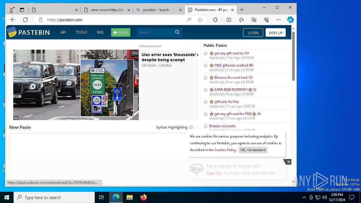Open the Sign Up link in promo box
Screen dimensions: 361x203
(x=214, y=173)
